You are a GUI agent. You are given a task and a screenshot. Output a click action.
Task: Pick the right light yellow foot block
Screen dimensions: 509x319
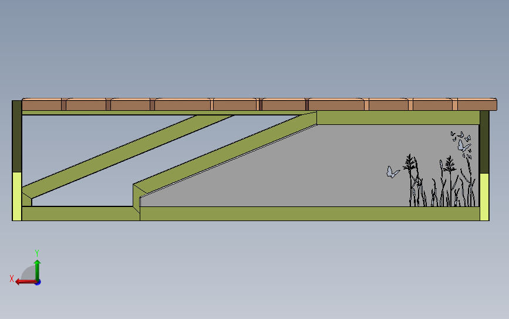point(484,197)
